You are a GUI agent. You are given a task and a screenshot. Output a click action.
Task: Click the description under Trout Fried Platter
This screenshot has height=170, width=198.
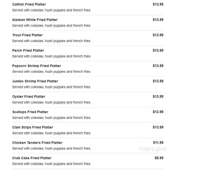tap(52, 41)
